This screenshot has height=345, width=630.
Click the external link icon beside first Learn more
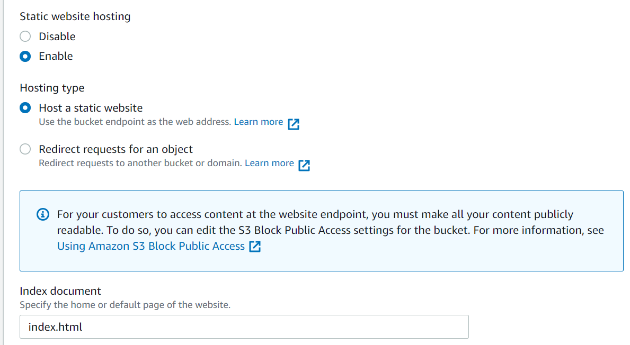pyautogui.click(x=294, y=123)
